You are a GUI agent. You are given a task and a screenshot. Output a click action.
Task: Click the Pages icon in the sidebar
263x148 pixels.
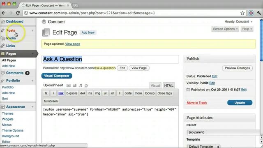coord(3,54)
